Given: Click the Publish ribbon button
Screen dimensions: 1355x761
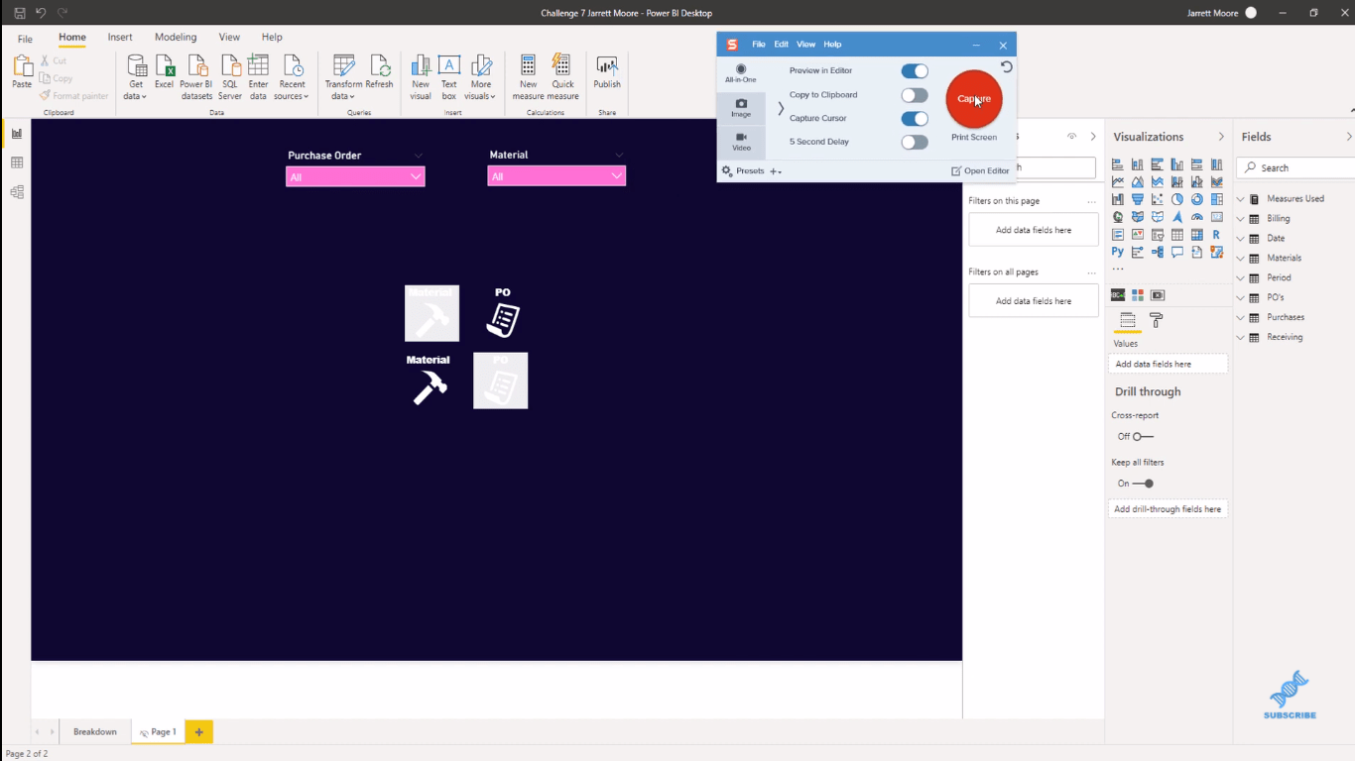Looking at the screenshot, I should pyautogui.click(x=607, y=72).
